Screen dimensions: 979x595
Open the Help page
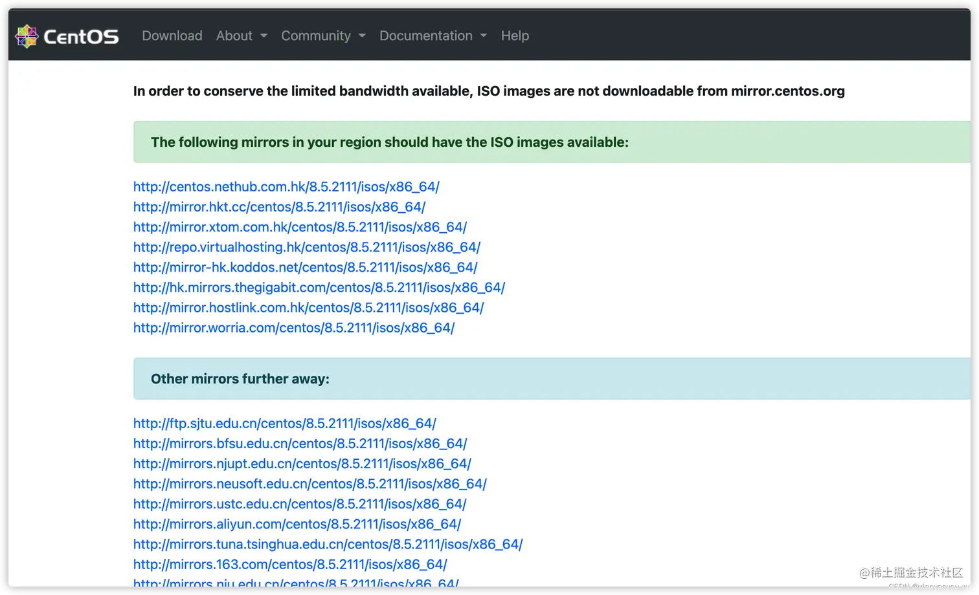pyautogui.click(x=515, y=36)
